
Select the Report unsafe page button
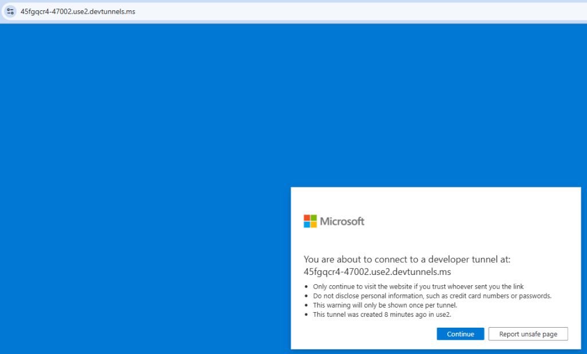[528, 334]
